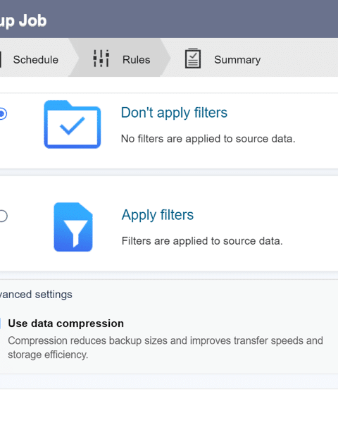The height and width of the screenshot is (437, 338).
Task: Click the blue funnel filter icon
Action: pos(73,227)
